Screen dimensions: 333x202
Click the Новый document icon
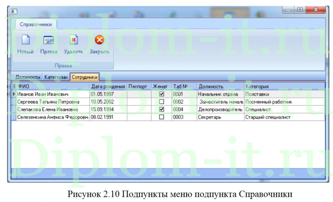26,40
